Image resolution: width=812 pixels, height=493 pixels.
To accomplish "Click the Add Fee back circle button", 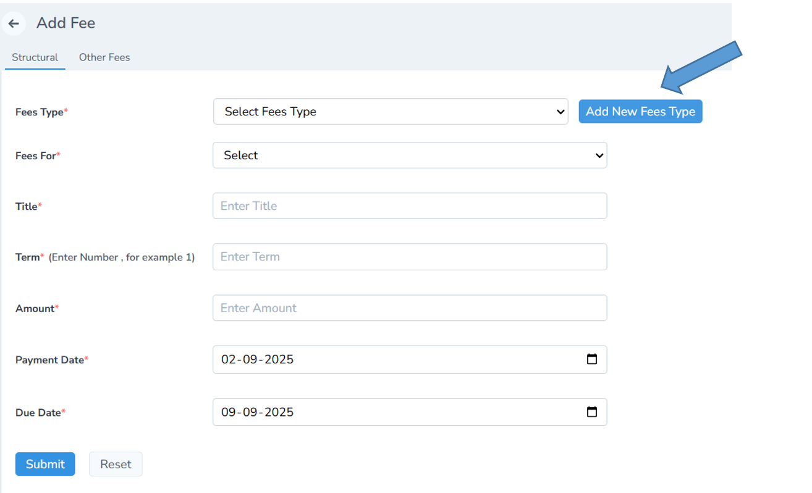I will click(x=14, y=23).
